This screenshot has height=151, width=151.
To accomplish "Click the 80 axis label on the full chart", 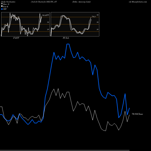I will (x=98, y=15).
